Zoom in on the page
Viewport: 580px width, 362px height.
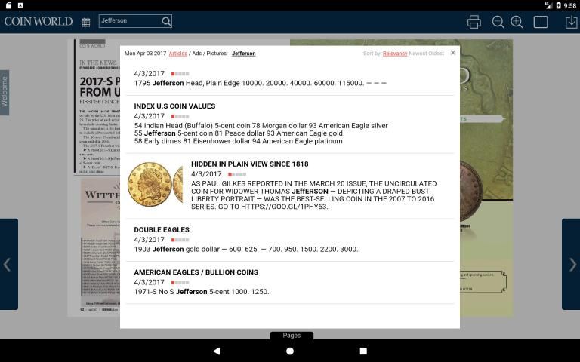pyautogui.click(x=517, y=22)
